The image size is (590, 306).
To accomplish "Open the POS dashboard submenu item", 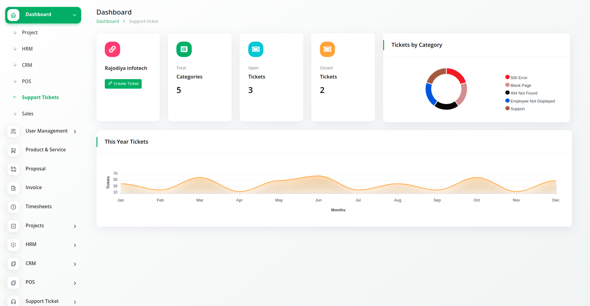I will (26, 81).
